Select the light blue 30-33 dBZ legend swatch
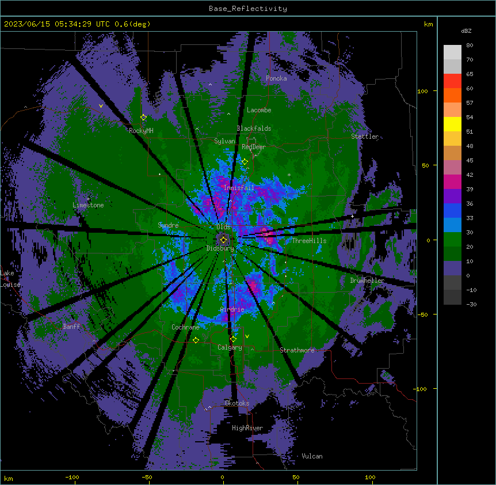Screen dimensions: 496x485 (x=452, y=225)
